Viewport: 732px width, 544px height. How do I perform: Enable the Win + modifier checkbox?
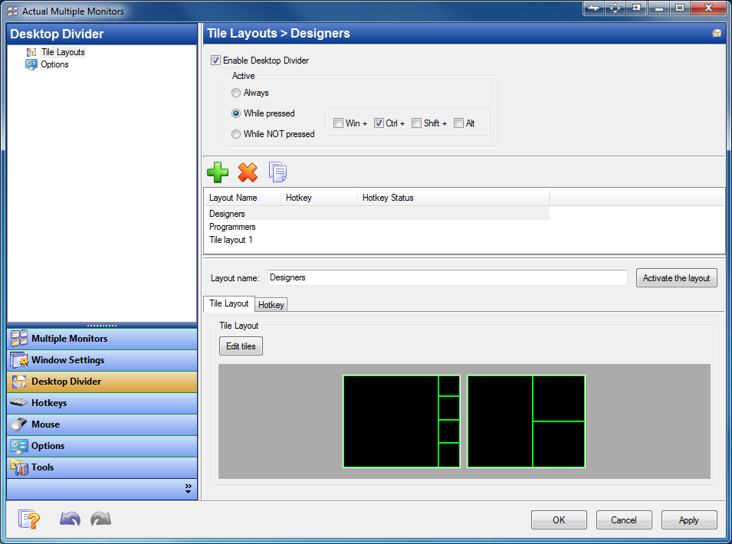click(339, 123)
